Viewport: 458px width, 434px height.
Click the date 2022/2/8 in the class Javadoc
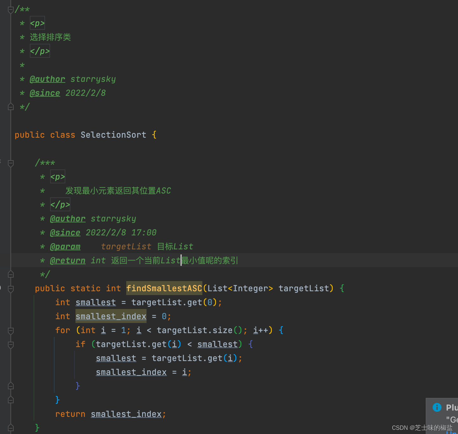[86, 93]
